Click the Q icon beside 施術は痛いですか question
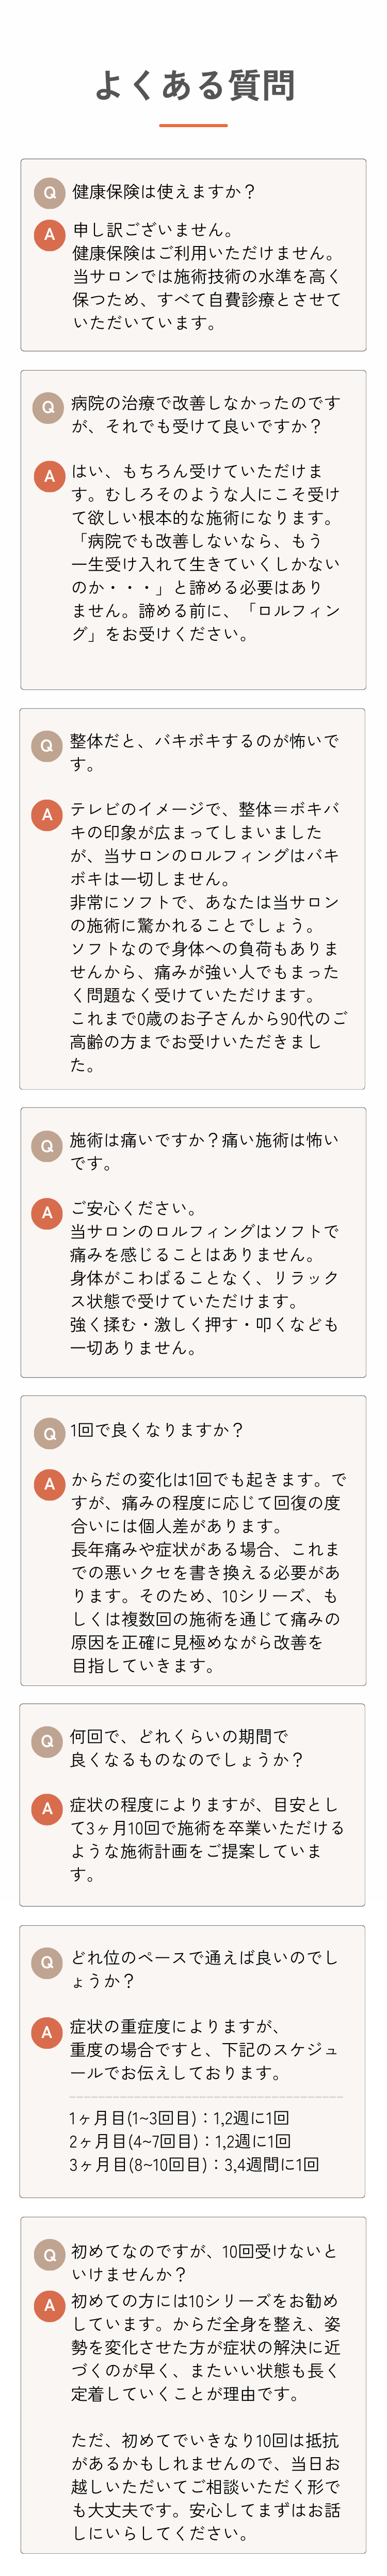 pos(46,1146)
